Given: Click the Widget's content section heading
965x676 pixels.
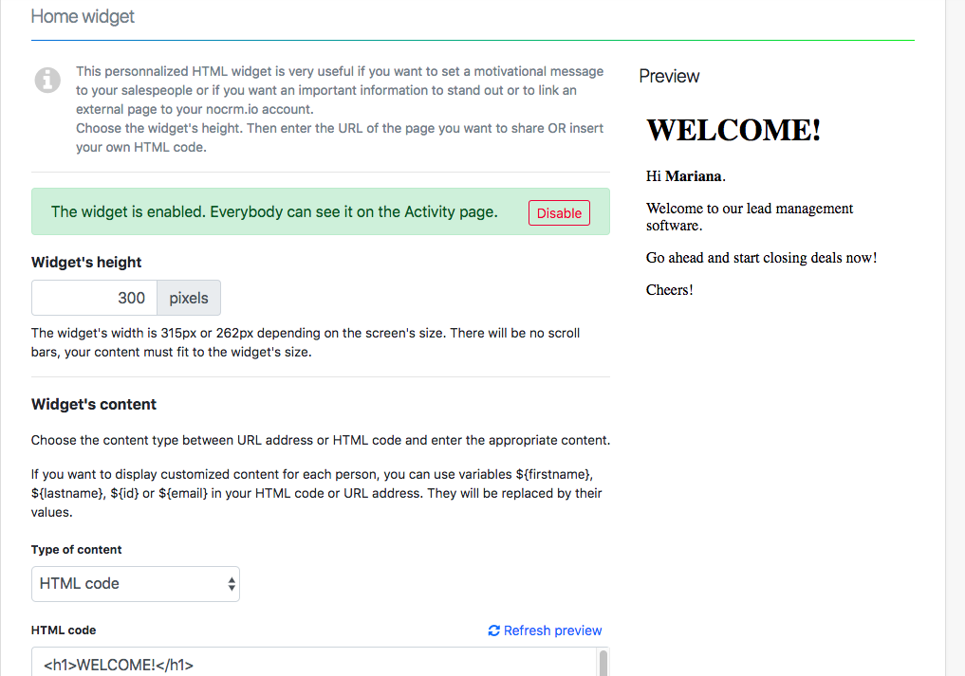Looking at the screenshot, I should (x=94, y=404).
